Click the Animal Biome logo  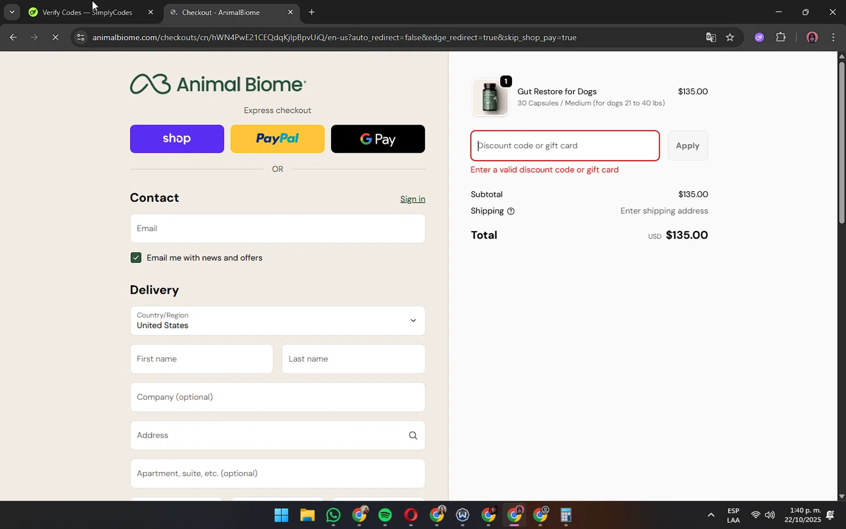[218, 84]
